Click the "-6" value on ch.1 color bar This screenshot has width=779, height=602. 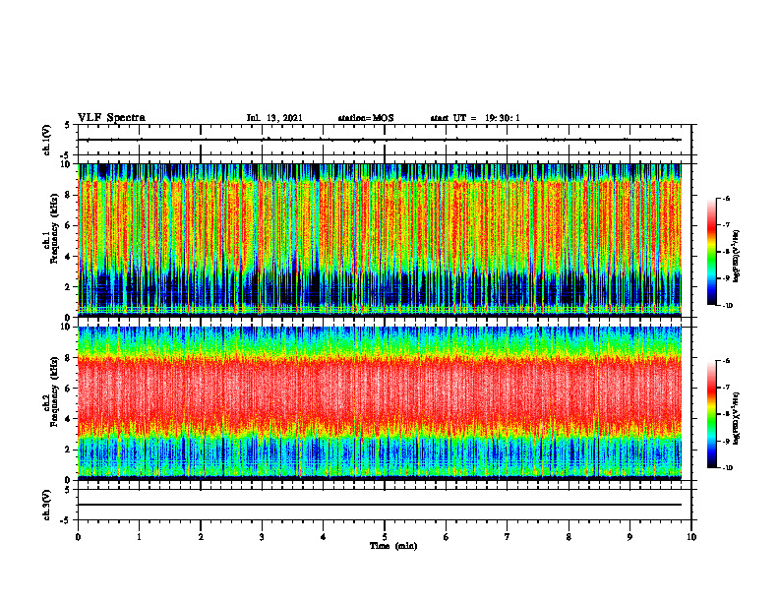point(727,198)
